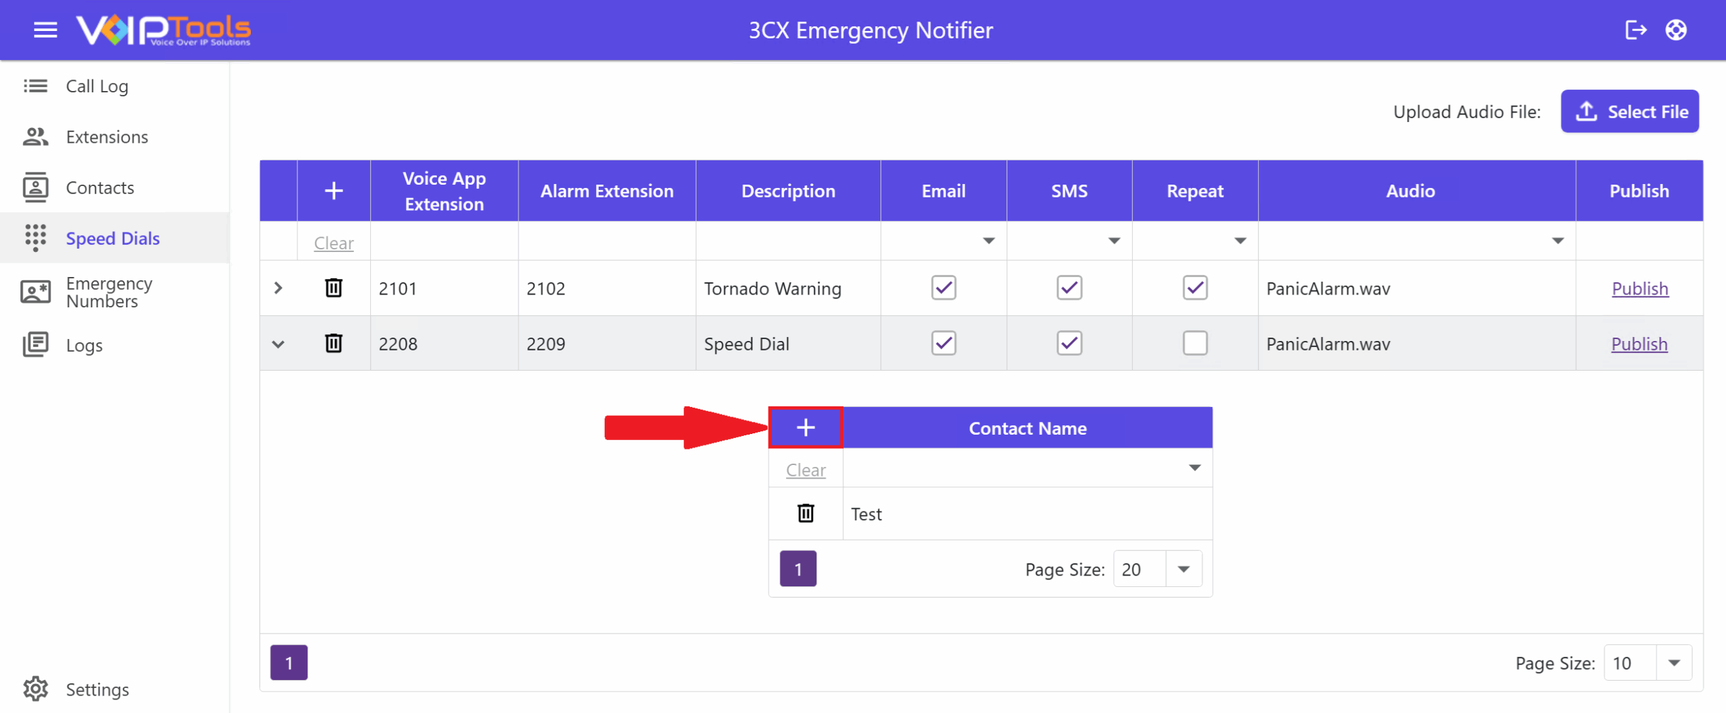Delete the Test contact

coord(806,513)
